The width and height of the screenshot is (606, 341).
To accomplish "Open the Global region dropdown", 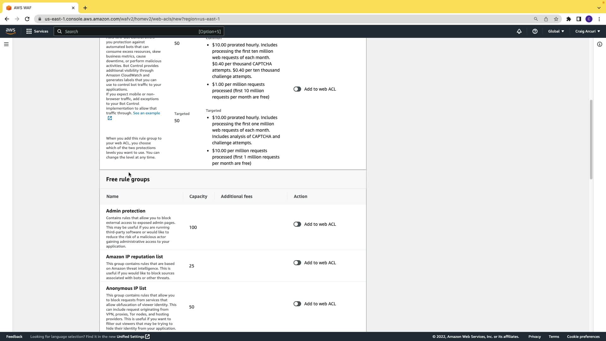I will tap(556, 31).
